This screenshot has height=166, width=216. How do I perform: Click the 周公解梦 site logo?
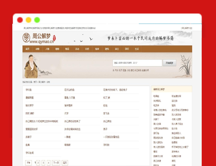click(39, 38)
